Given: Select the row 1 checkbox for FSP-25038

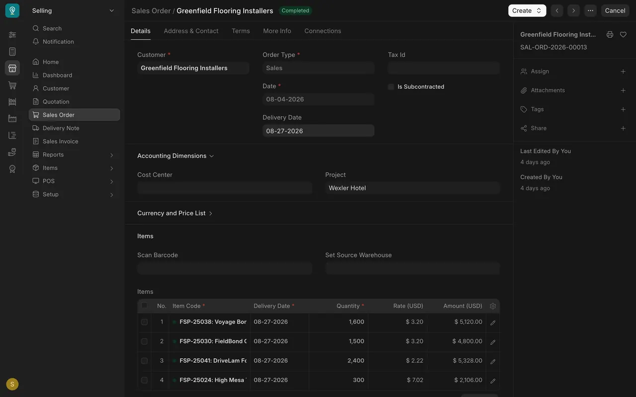Looking at the screenshot, I should tap(145, 322).
